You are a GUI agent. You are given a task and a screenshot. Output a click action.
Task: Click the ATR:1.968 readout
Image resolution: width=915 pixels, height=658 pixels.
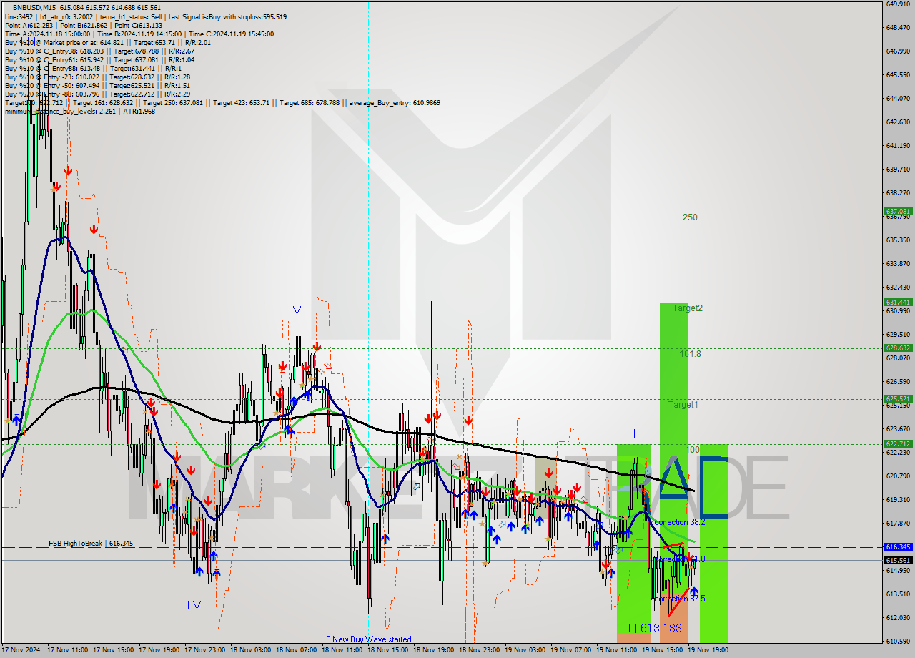pos(140,111)
